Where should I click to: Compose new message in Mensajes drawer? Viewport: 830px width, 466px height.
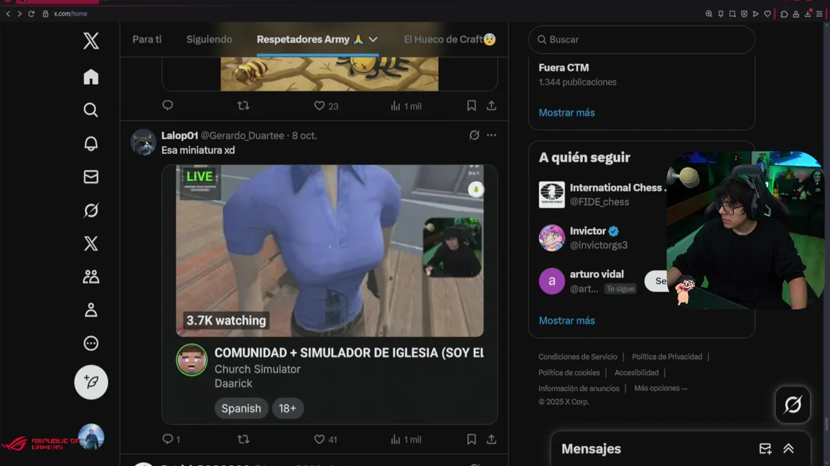[765, 449]
